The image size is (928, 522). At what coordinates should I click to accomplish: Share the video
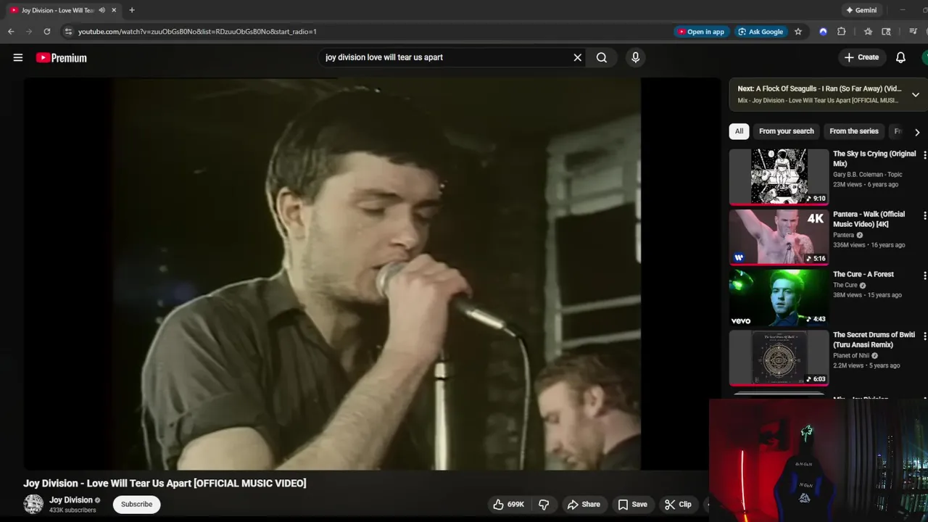(x=584, y=504)
